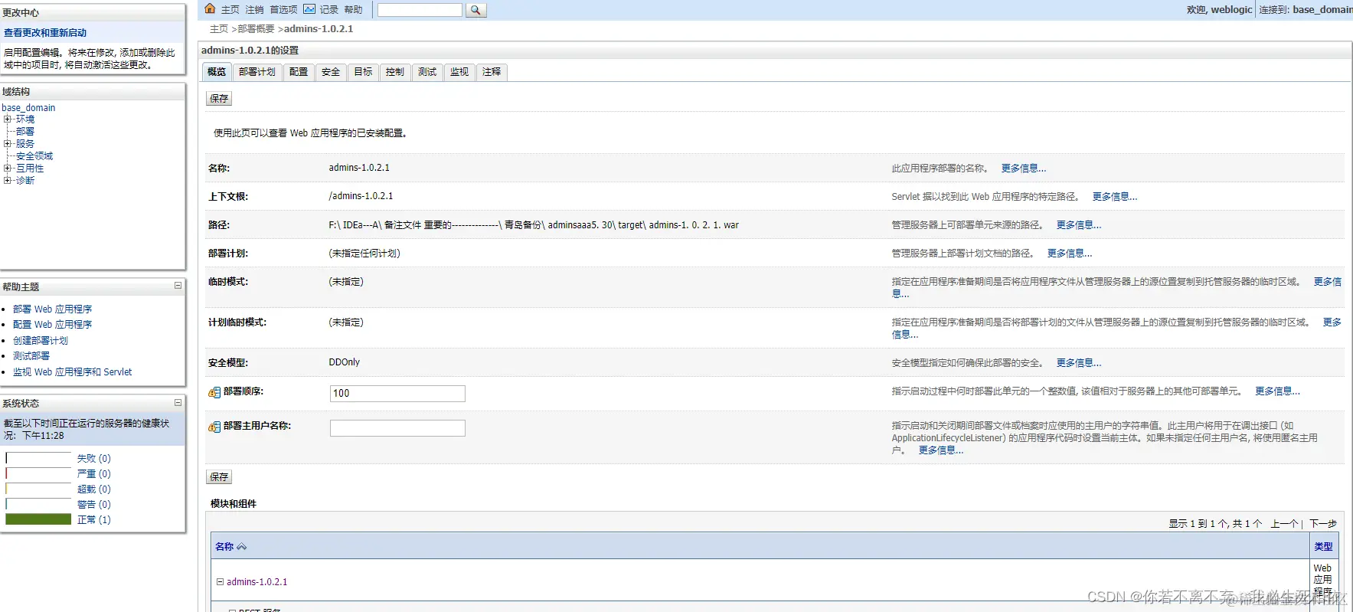
Task: Open 更多信息 for 路径 row
Action: (1078, 225)
